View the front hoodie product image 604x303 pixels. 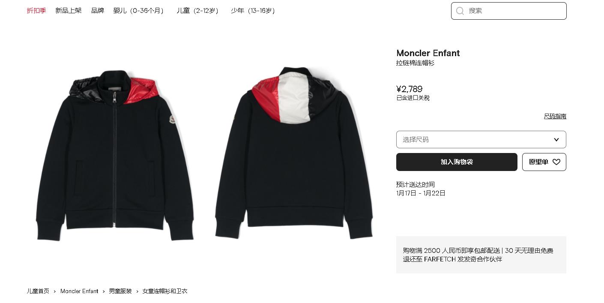pos(115,155)
